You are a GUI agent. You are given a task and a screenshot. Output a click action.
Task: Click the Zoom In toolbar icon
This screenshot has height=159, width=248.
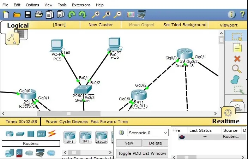click(x=95, y=14)
